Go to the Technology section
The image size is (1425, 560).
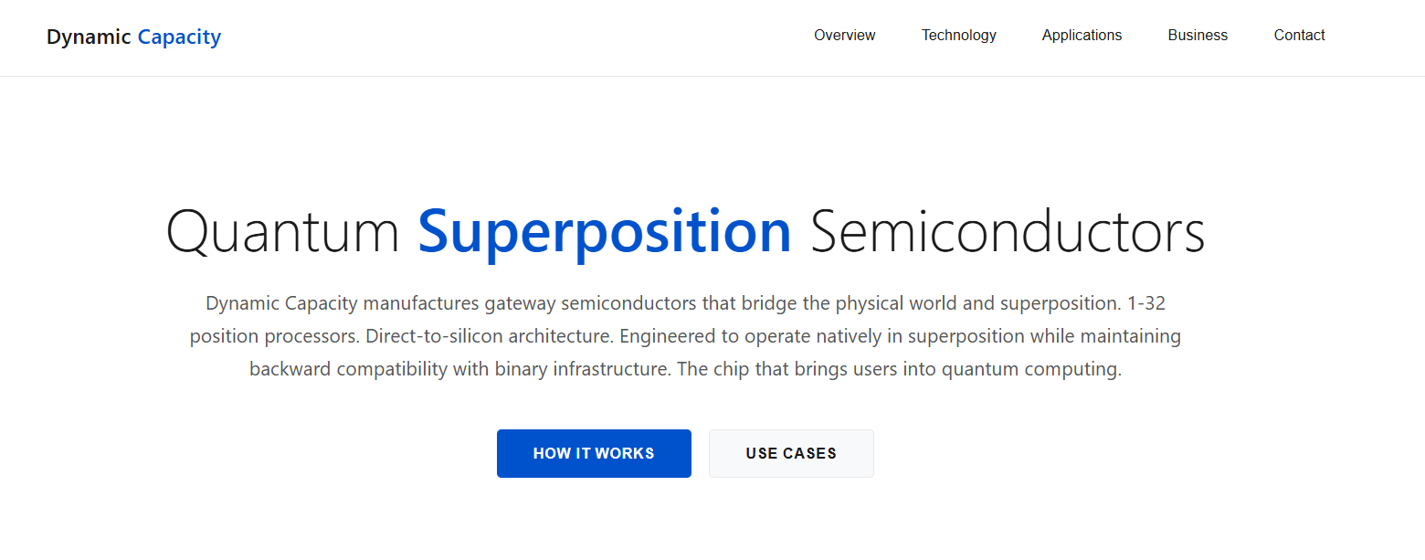click(958, 36)
